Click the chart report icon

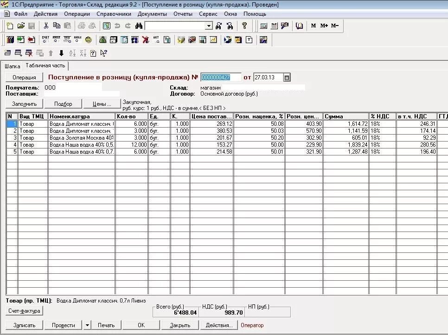tap(213, 40)
